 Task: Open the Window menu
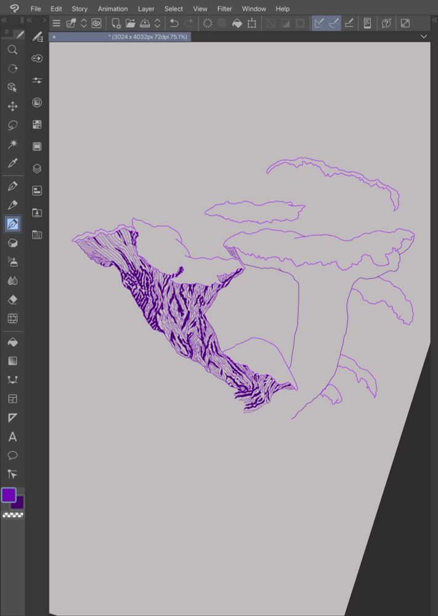point(254,9)
